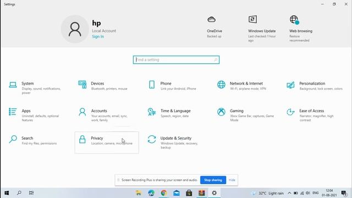The width and height of the screenshot is (352, 198).
Task: Open the Windows Start menu
Action: [x=7, y=193]
